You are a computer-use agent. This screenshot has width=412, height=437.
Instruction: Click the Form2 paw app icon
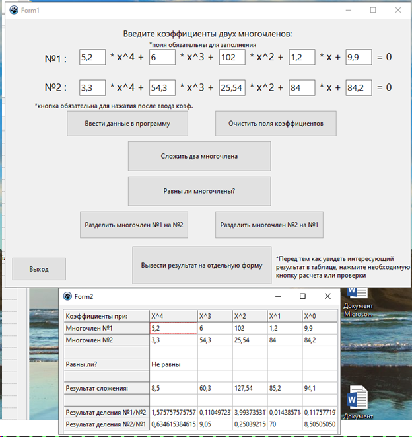click(x=67, y=296)
